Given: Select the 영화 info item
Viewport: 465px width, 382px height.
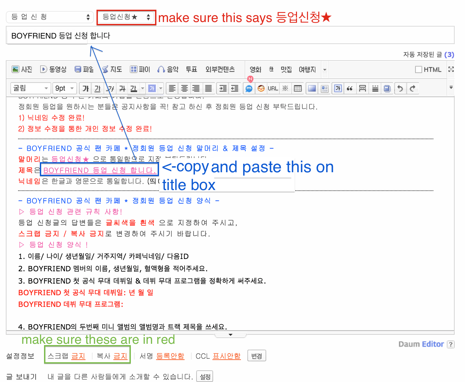Looking at the screenshot, I should (x=255, y=69).
